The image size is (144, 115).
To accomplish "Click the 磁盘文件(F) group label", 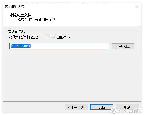I will point(17,31).
